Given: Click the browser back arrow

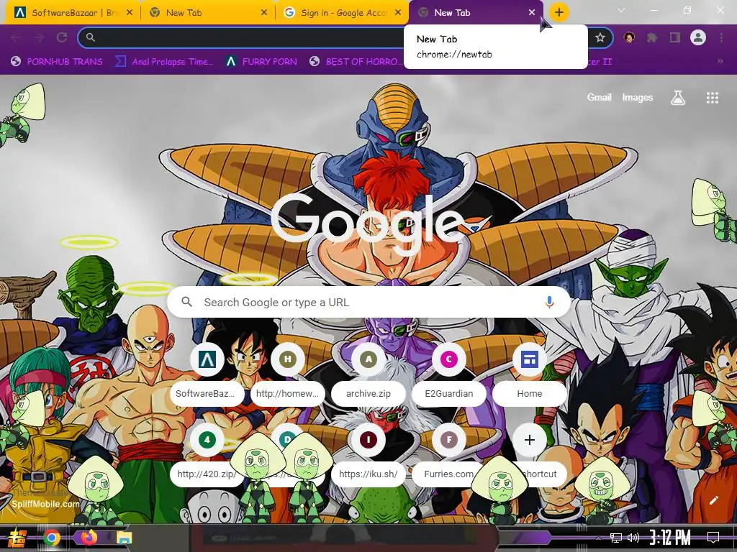Looking at the screenshot, I should click(16, 37).
